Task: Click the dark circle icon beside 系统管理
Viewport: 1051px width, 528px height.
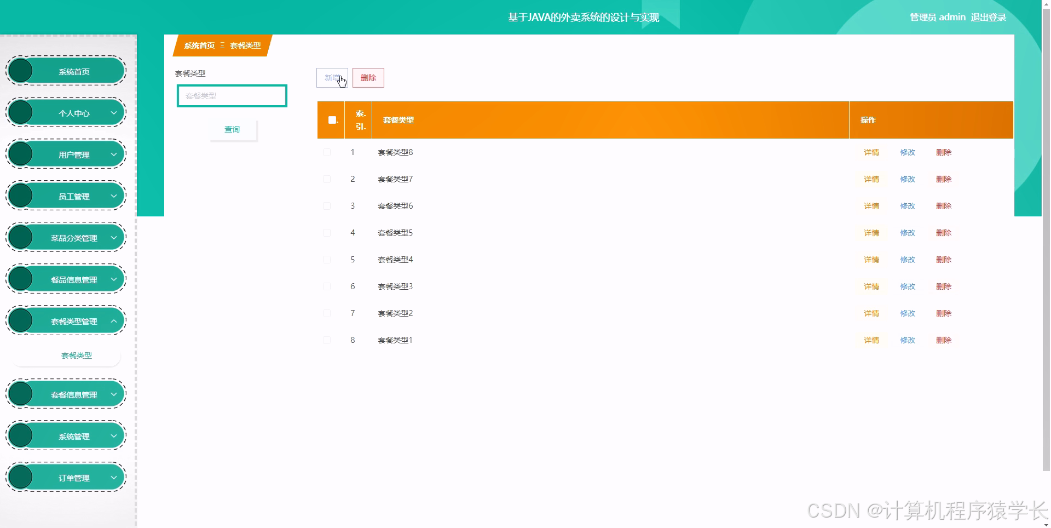Action: [x=21, y=435]
